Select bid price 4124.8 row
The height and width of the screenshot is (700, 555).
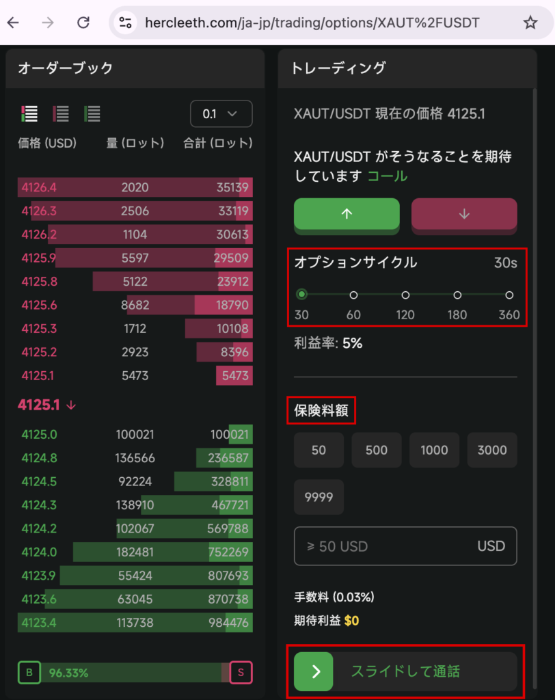pos(135,458)
